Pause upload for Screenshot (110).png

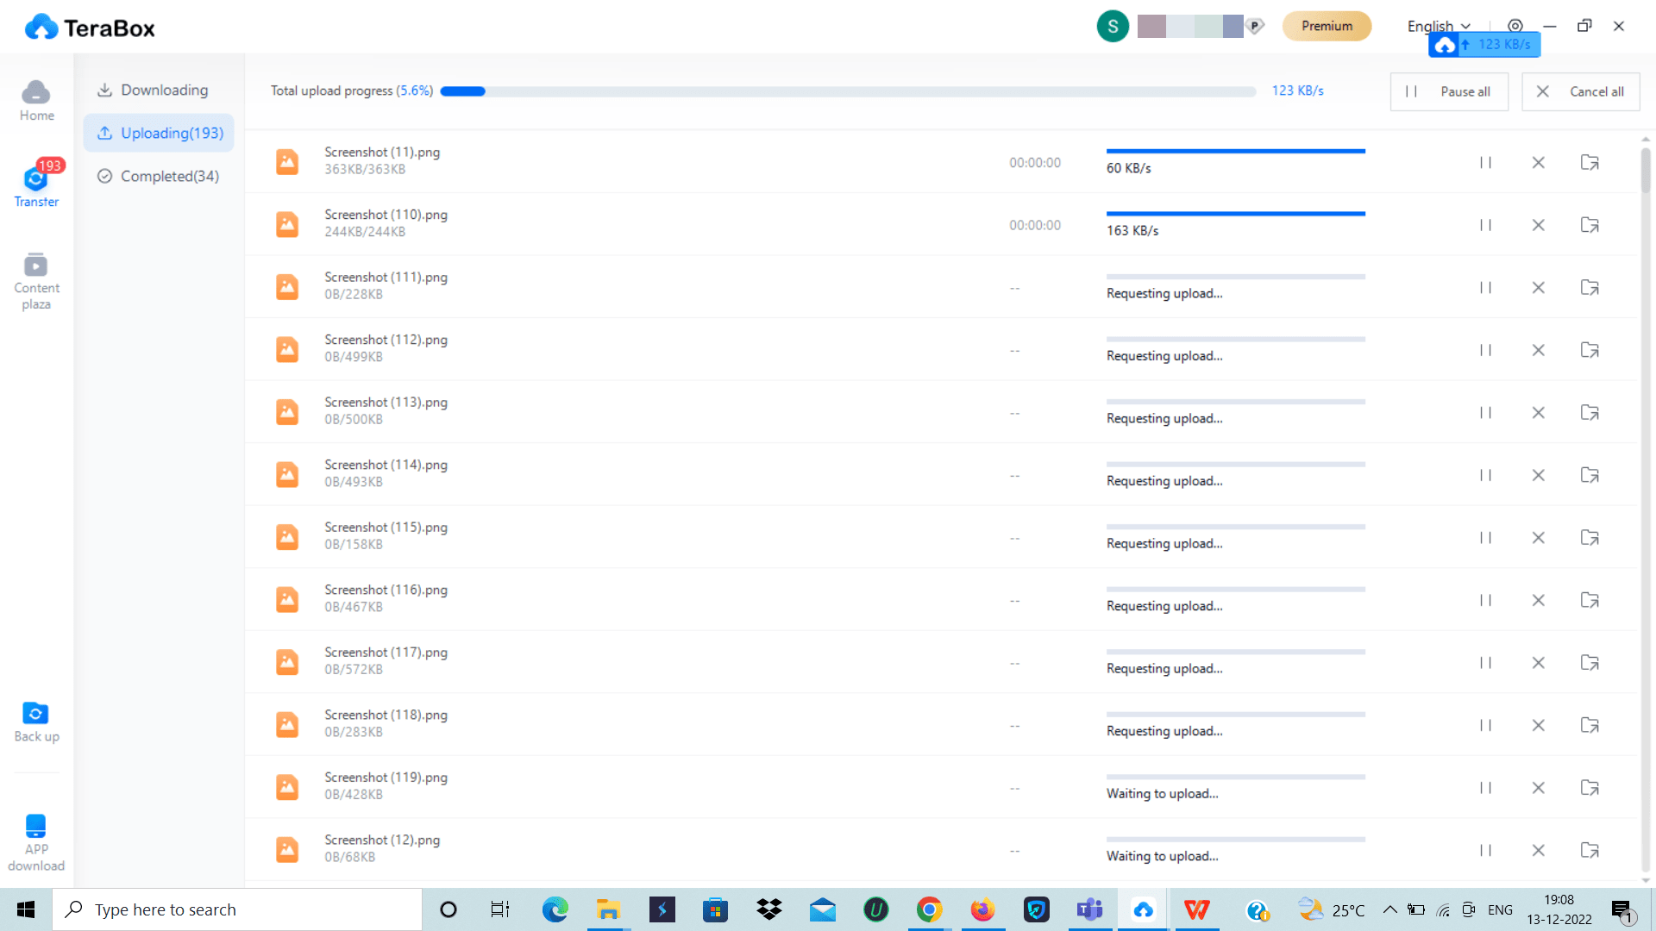point(1485,225)
